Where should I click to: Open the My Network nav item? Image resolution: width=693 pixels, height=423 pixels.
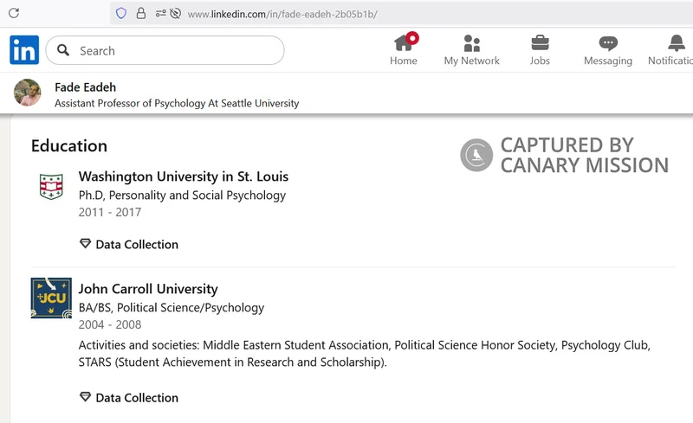coord(471,49)
